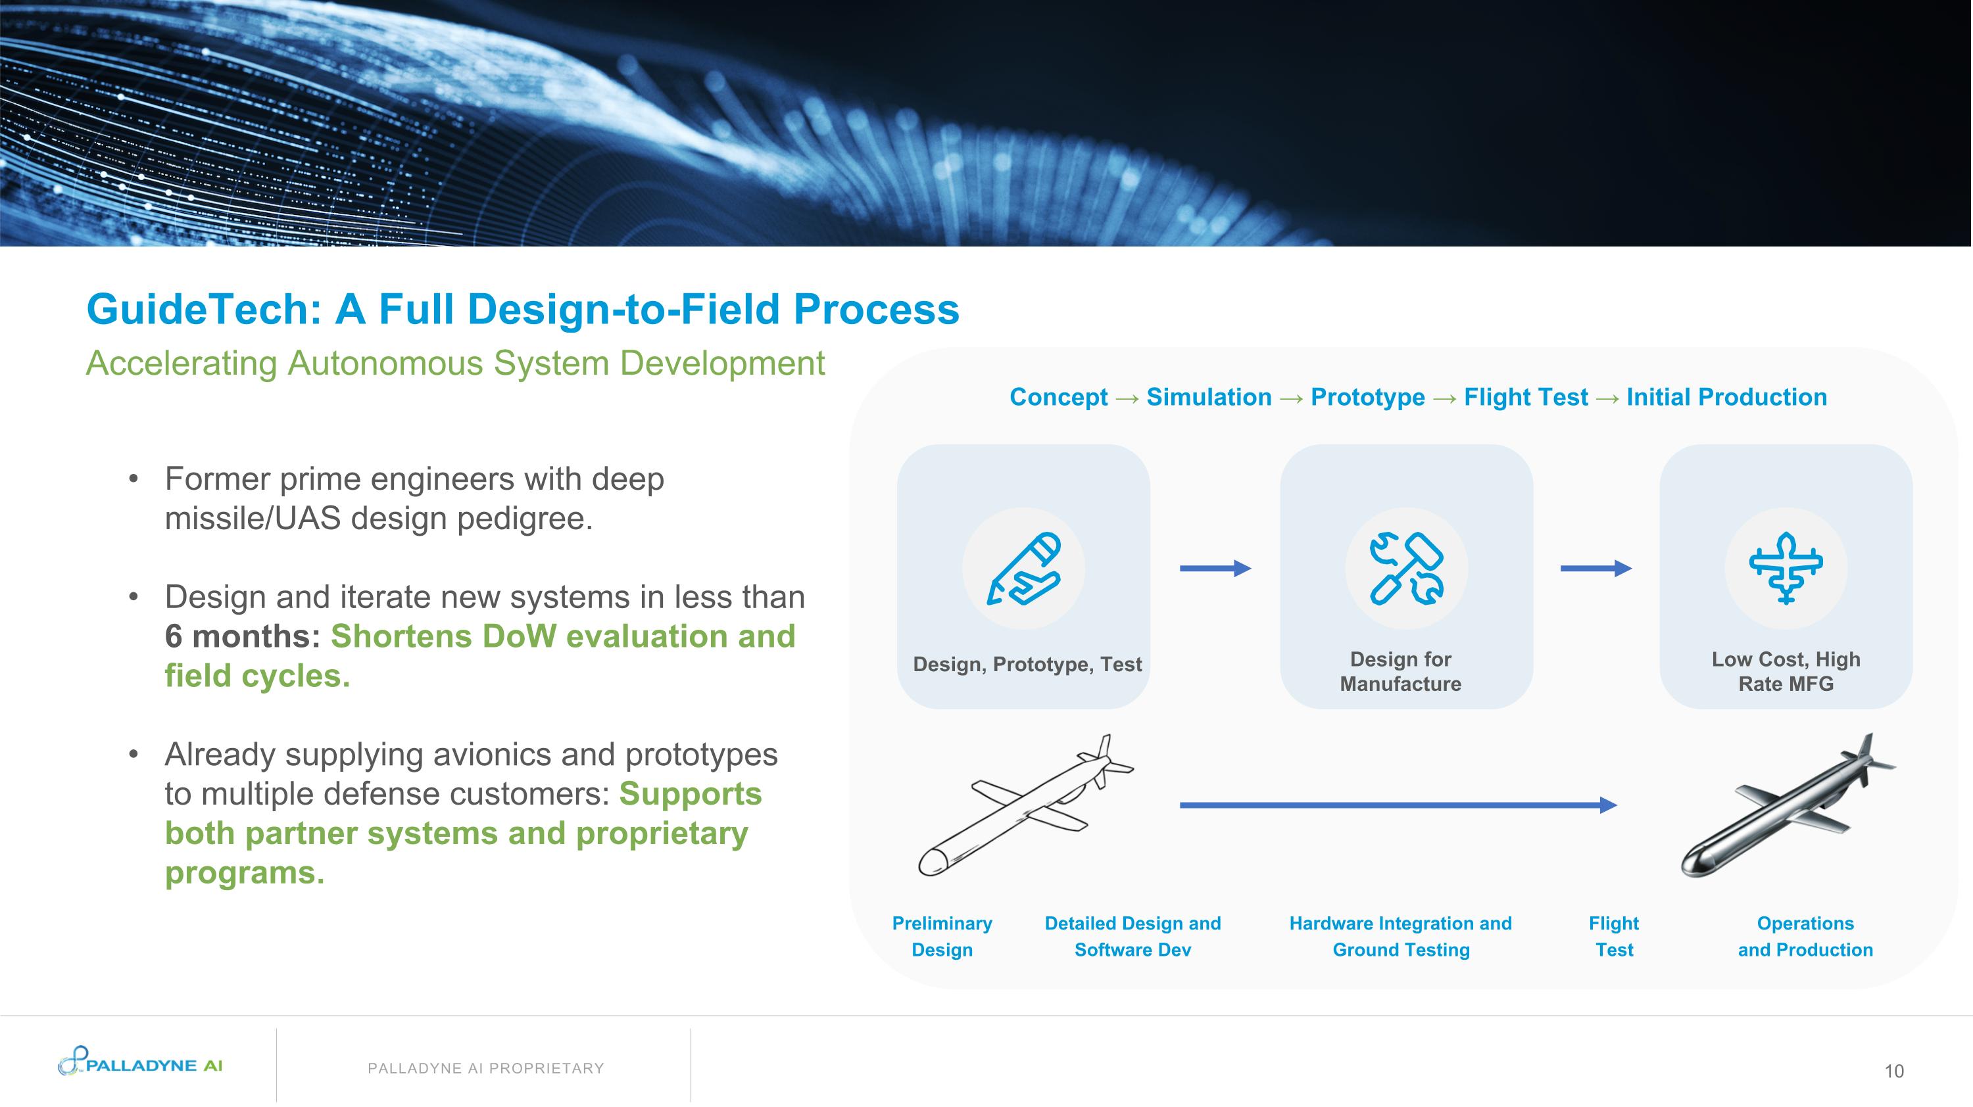Click Detailed Design and Software Dev label
This screenshot has height=1107, width=1973.
(1132, 936)
